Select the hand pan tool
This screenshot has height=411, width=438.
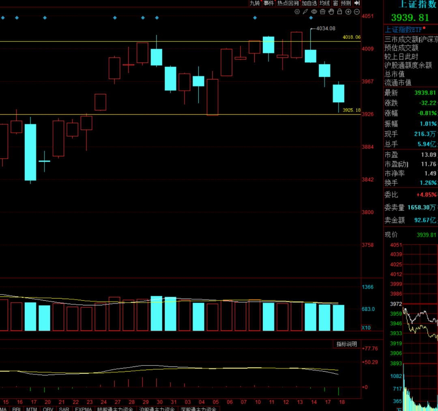331,12
